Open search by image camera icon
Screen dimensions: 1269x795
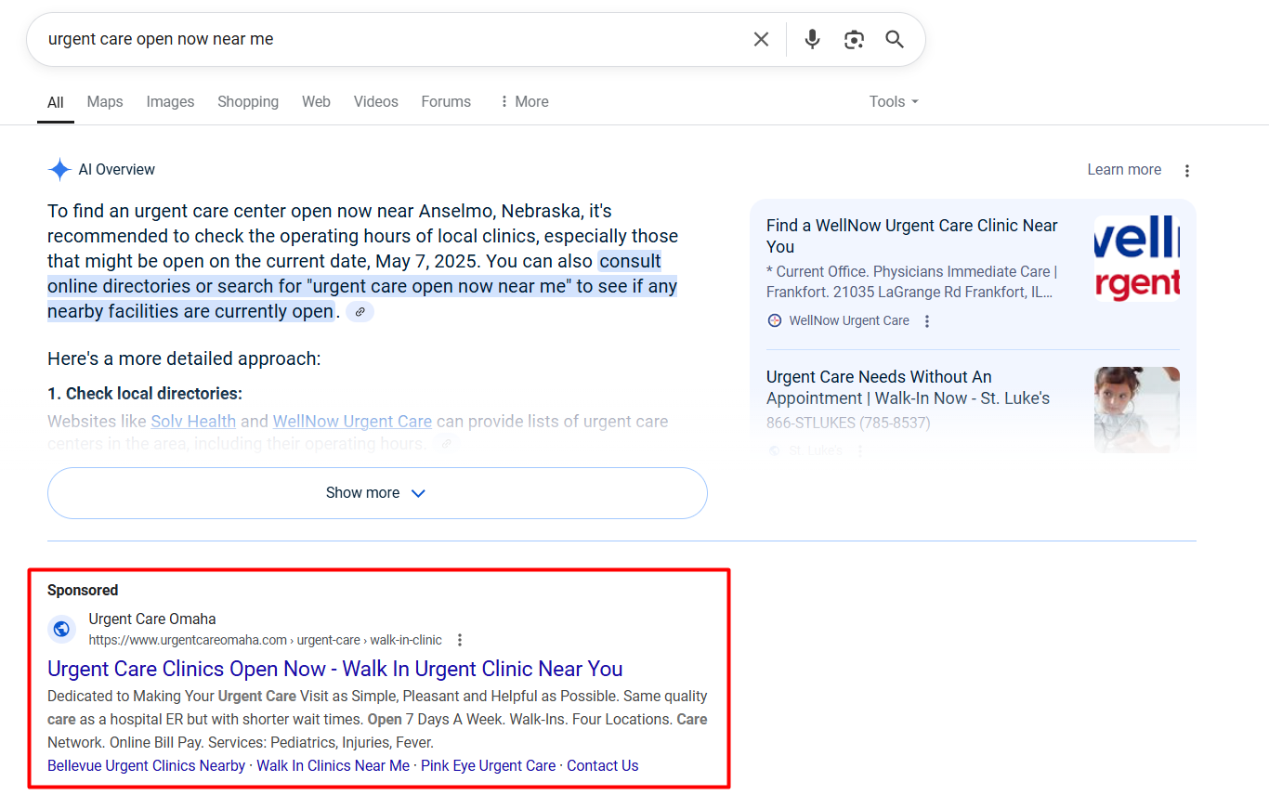854,39
